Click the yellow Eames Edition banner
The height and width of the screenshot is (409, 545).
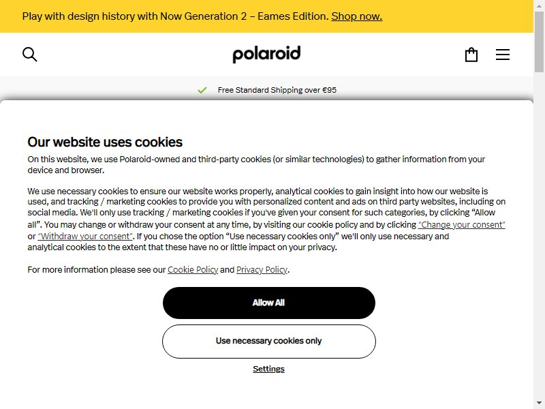[x=266, y=16]
